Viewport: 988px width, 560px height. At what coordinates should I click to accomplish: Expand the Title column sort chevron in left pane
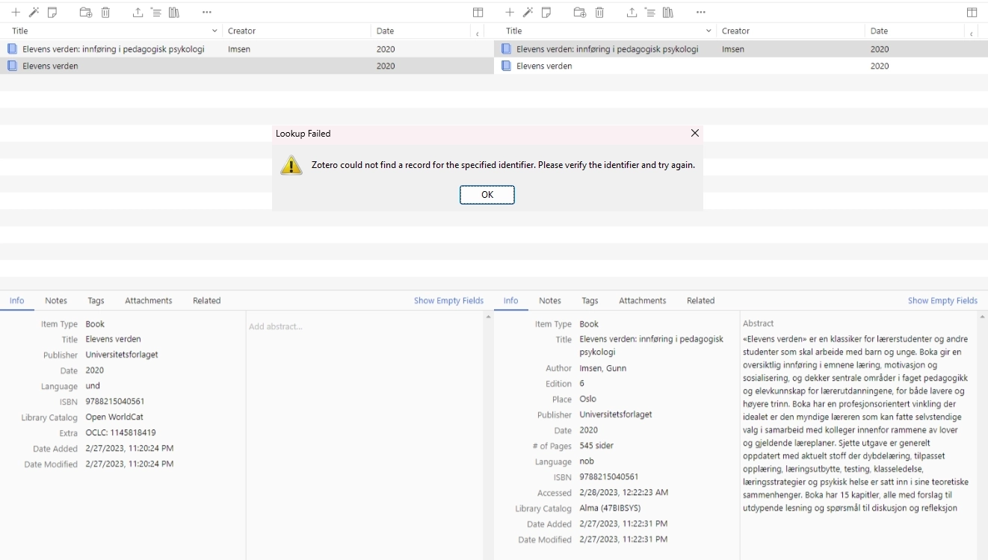(215, 31)
